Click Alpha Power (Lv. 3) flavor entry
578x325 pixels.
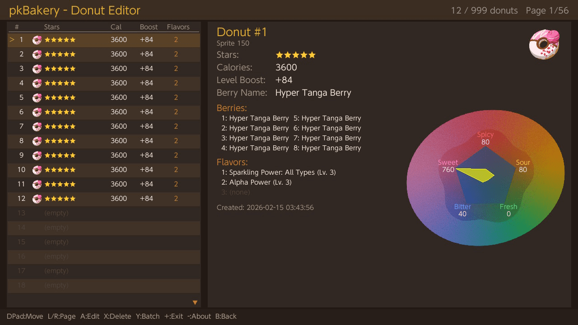(256, 182)
